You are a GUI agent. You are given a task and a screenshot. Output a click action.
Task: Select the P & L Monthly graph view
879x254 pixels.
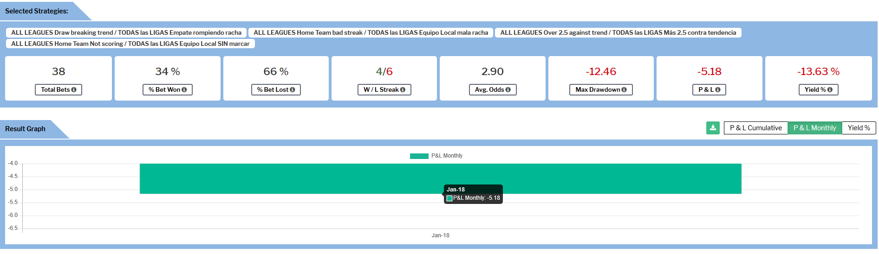pyautogui.click(x=815, y=128)
